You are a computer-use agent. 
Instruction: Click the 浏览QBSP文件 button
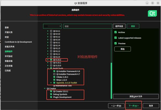pyautogui.click(x=136, y=97)
